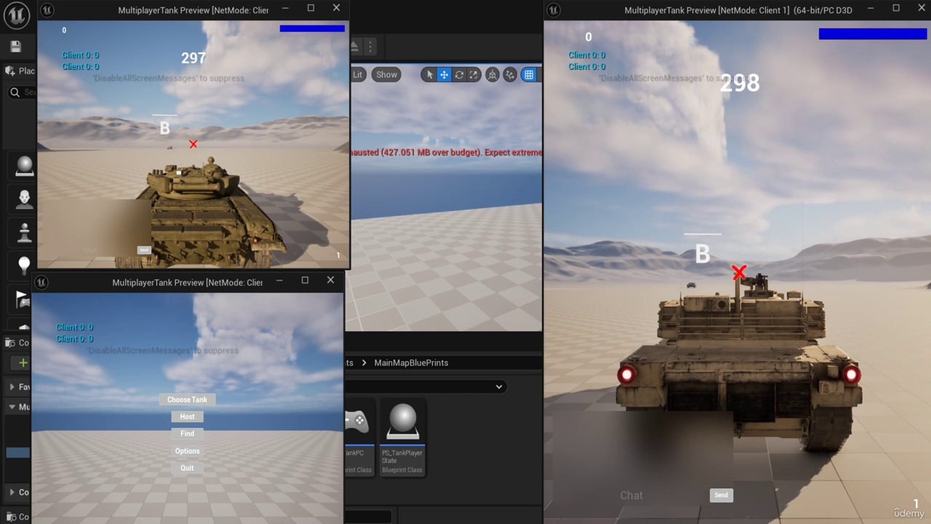Choose the Scale objects tool

pos(474,74)
